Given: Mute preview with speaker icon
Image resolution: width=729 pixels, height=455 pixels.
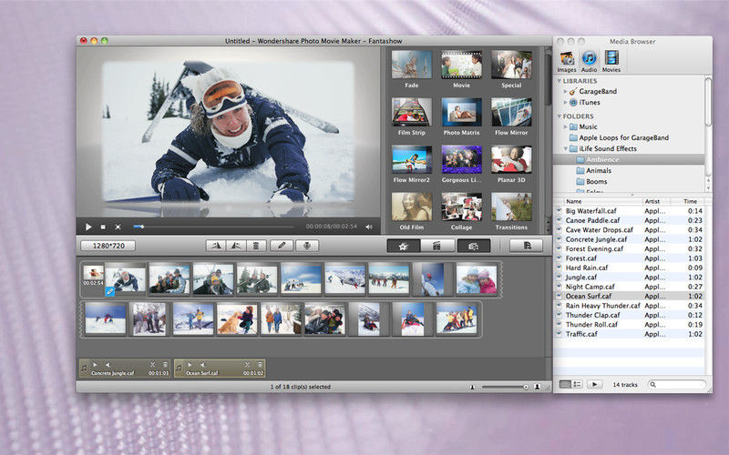Looking at the screenshot, I should click(x=369, y=227).
